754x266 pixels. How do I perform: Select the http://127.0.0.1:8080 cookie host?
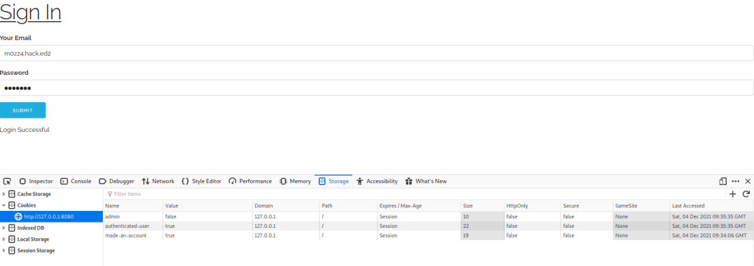coord(51,216)
